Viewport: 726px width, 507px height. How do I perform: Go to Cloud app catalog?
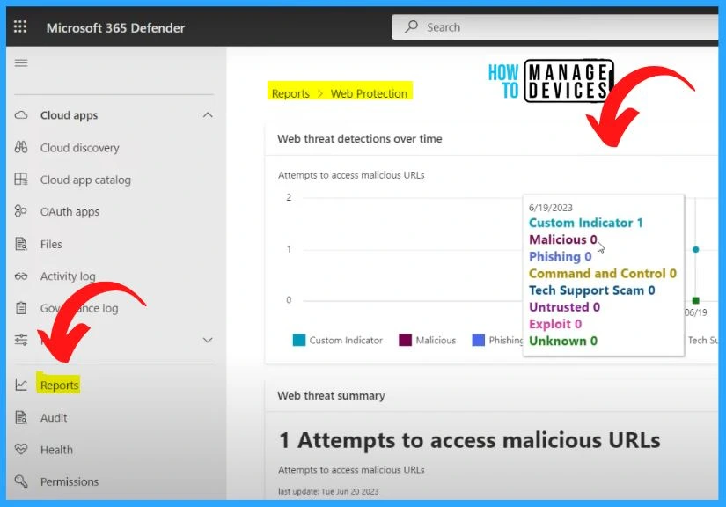click(x=85, y=180)
